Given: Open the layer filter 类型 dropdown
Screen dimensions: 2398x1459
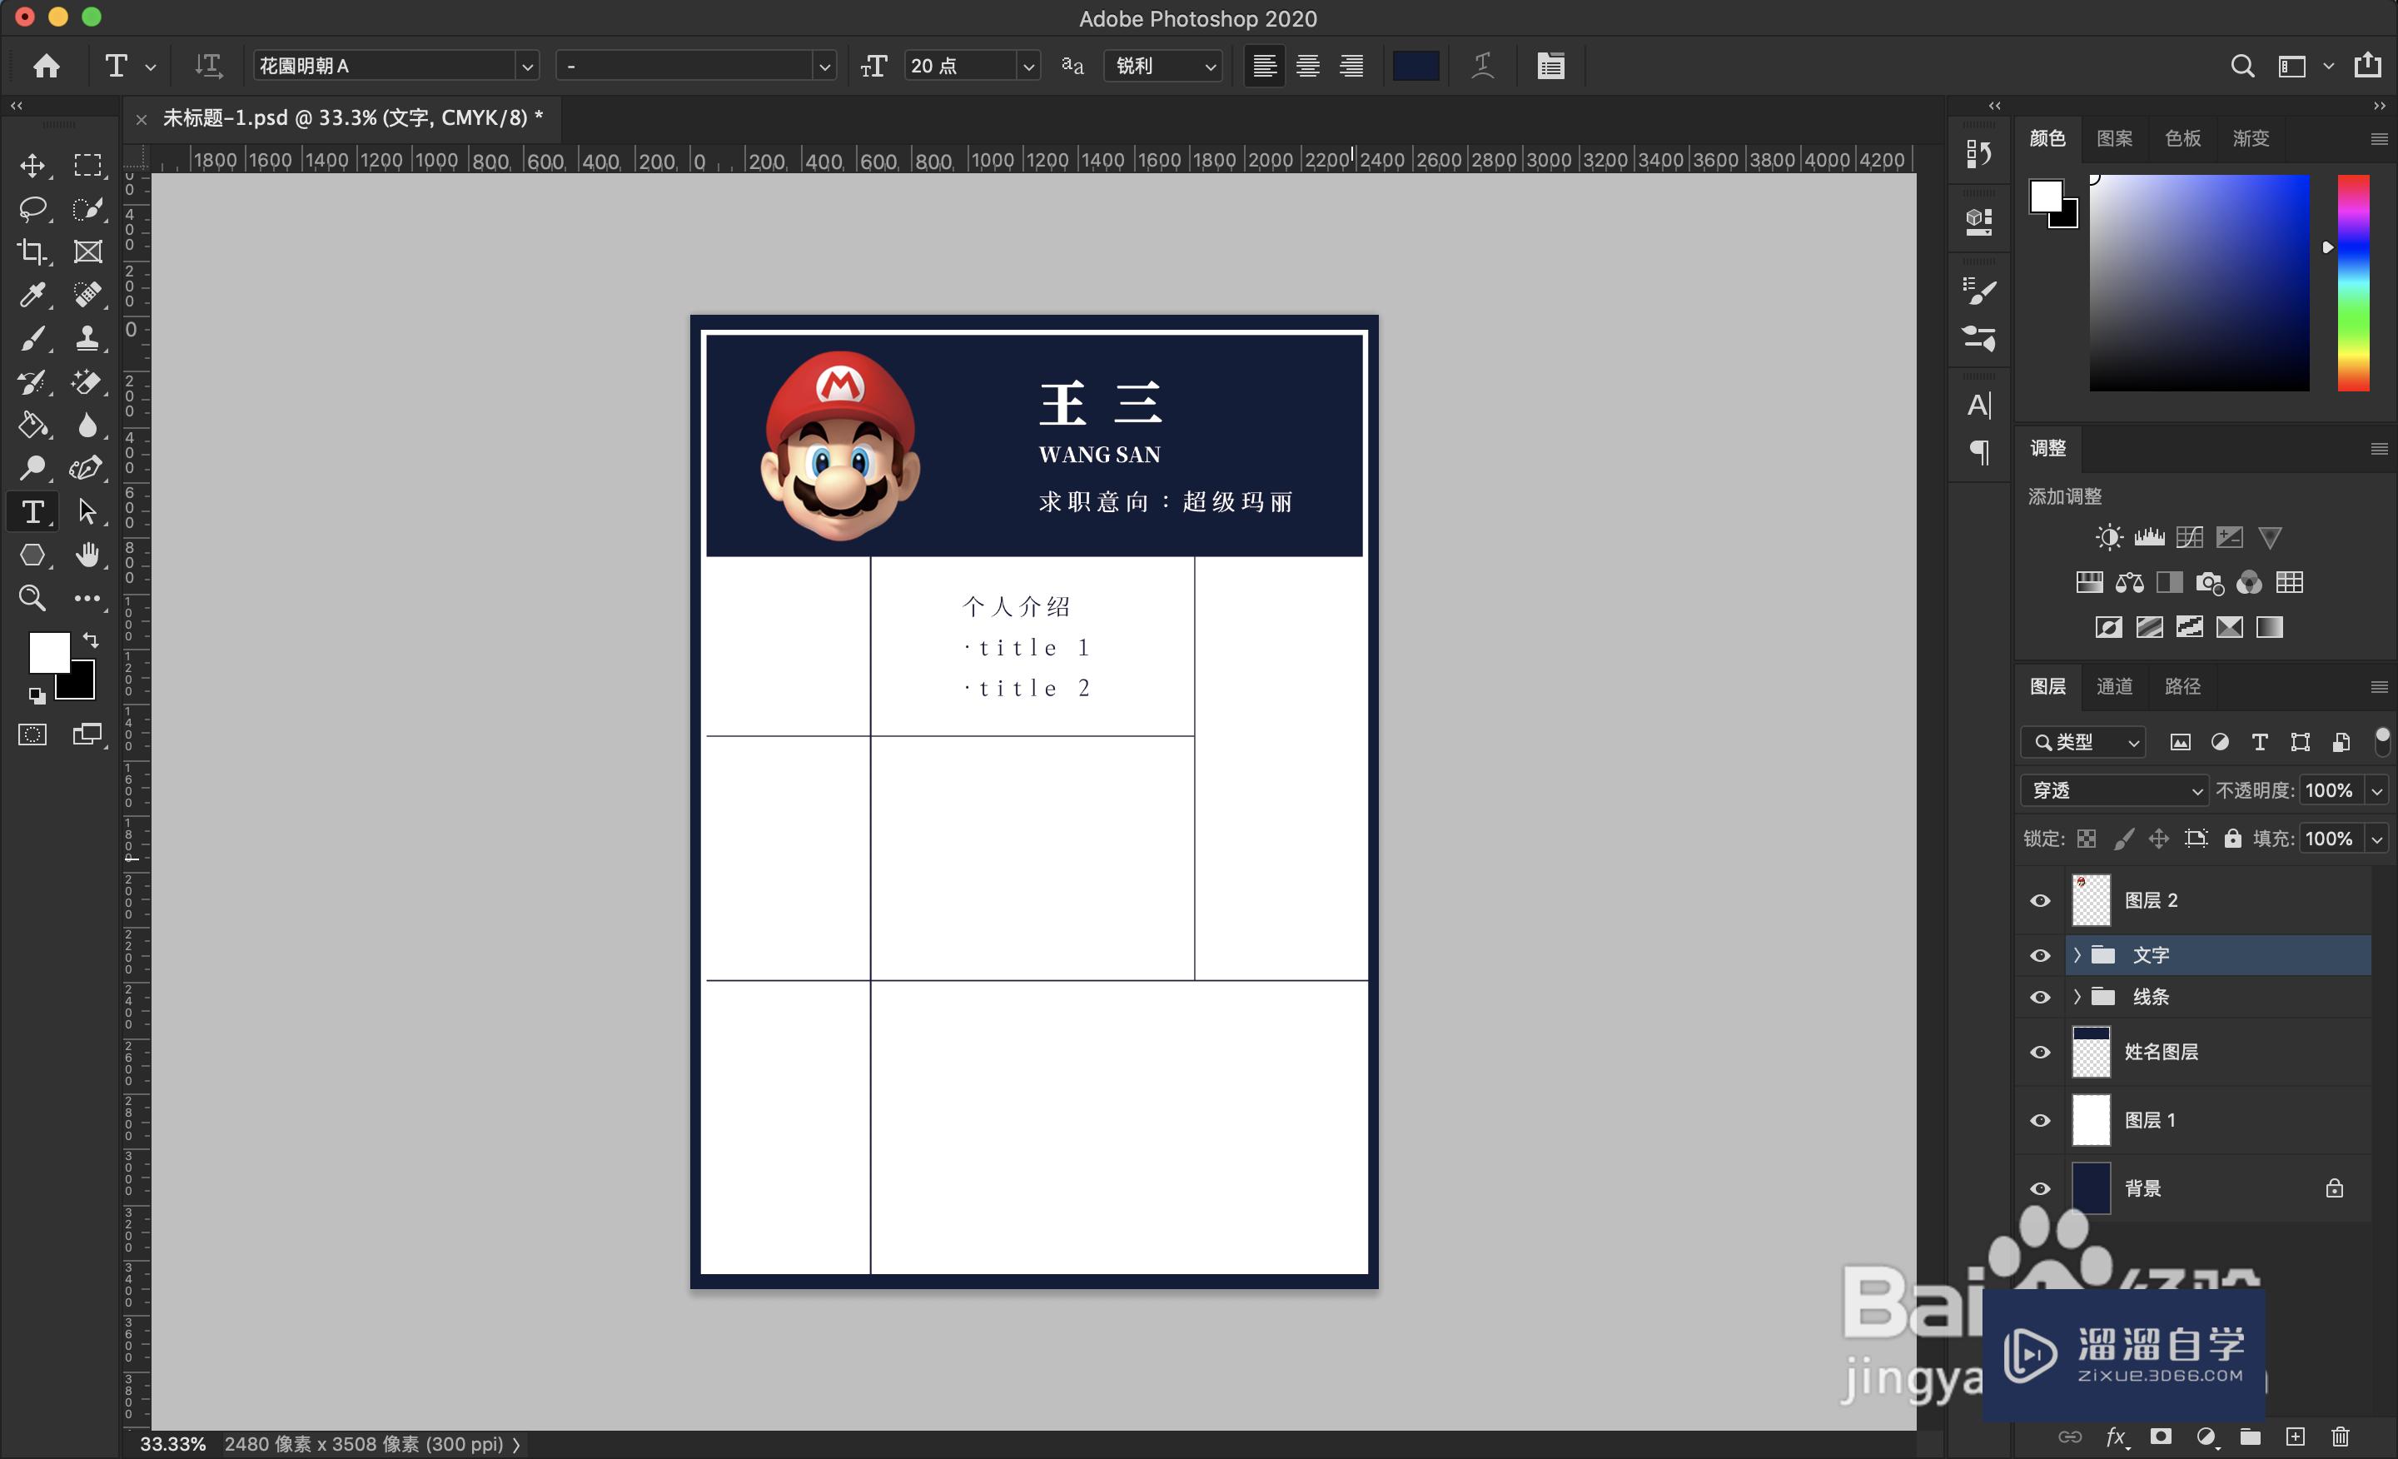Looking at the screenshot, I should click(2083, 742).
